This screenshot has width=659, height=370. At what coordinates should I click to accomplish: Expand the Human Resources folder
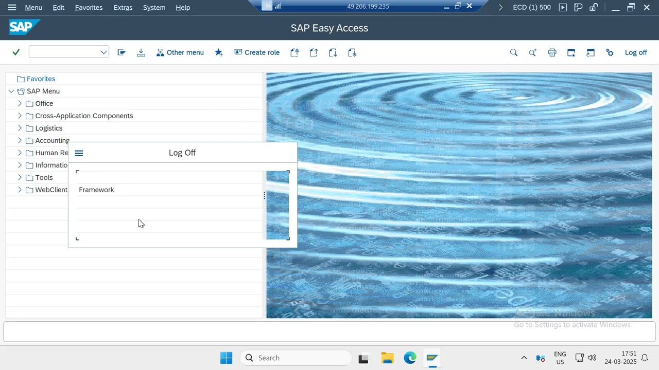coord(20,153)
